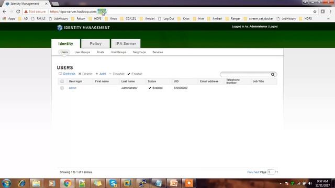Select the Identity Management browser tab
This screenshot has width=335, height=188.
(x=26, y=4)
